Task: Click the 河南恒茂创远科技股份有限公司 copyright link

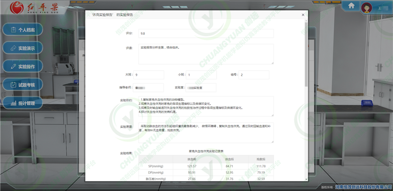Action: 364,187
